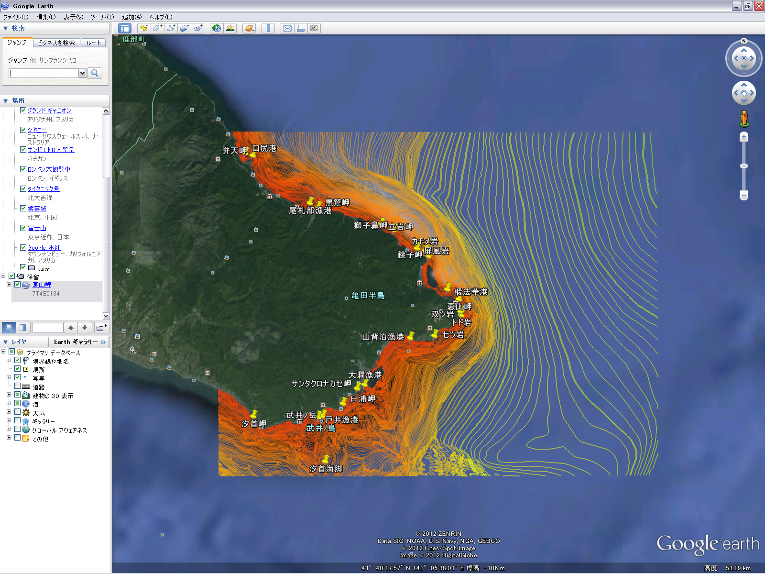Toggle sunlight display with the sun icon
The height and width of the screenshot is (574, 765).
[230, 28]
